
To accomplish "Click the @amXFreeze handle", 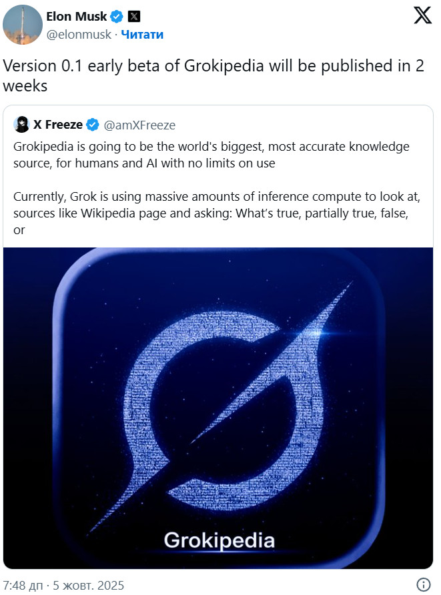I will click(140, 125).
